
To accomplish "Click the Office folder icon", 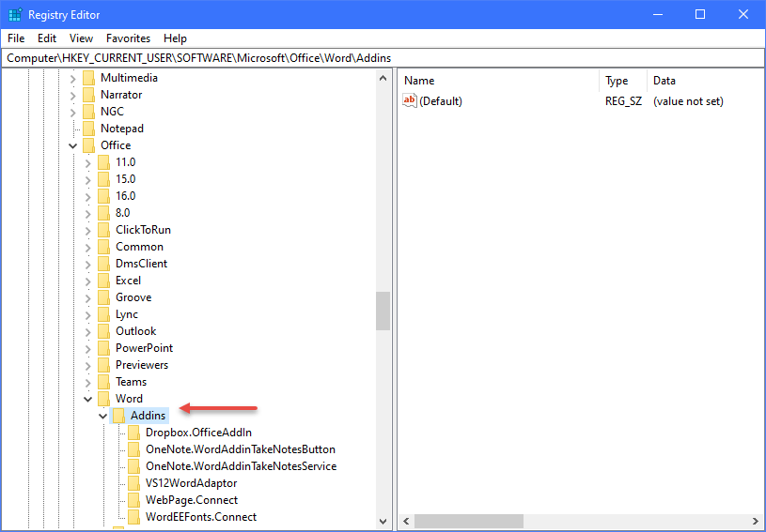I will 88,145.
